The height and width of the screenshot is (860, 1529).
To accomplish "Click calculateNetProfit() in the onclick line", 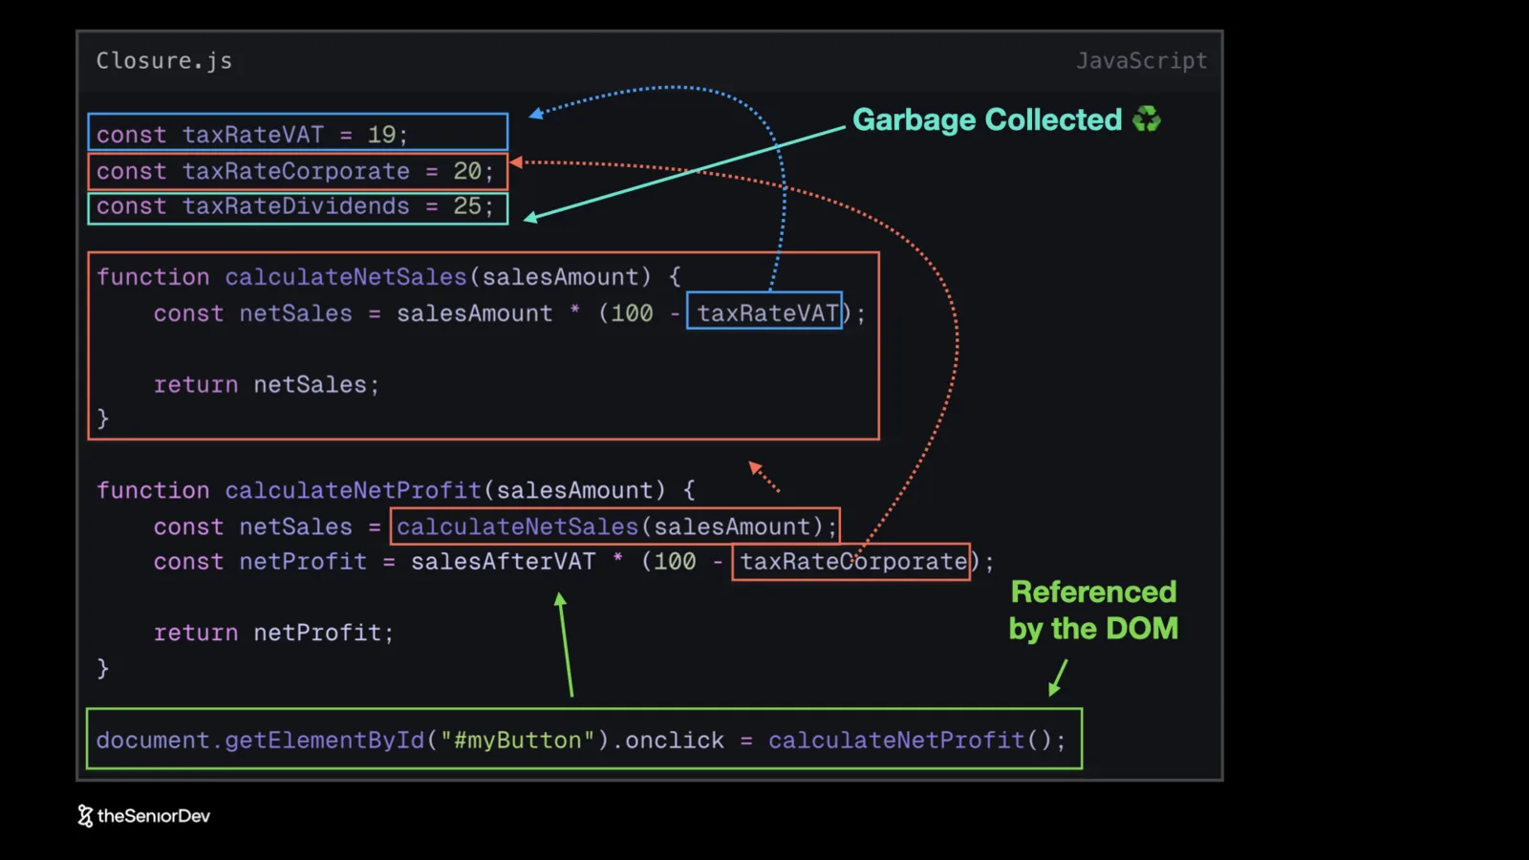I will [910, 741].
